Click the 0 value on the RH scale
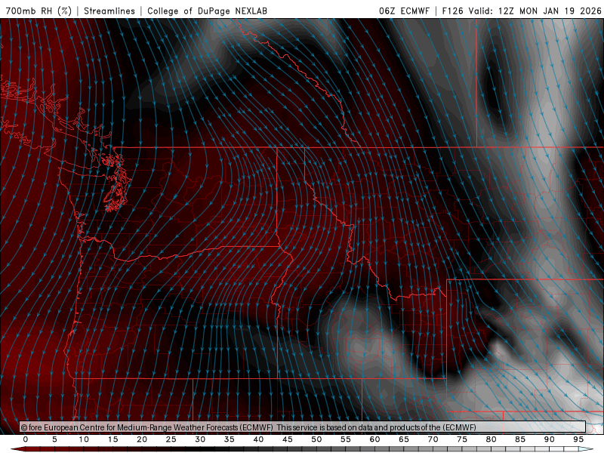 pyautogui.click(x=26, y=439)
